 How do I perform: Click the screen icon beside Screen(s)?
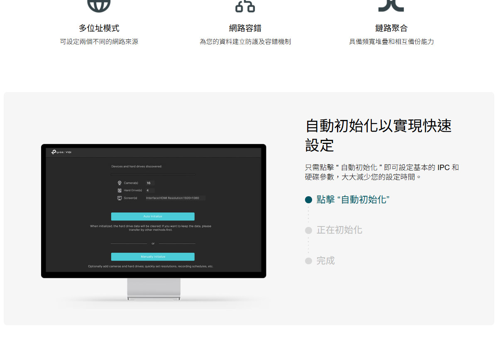point(120,198)
